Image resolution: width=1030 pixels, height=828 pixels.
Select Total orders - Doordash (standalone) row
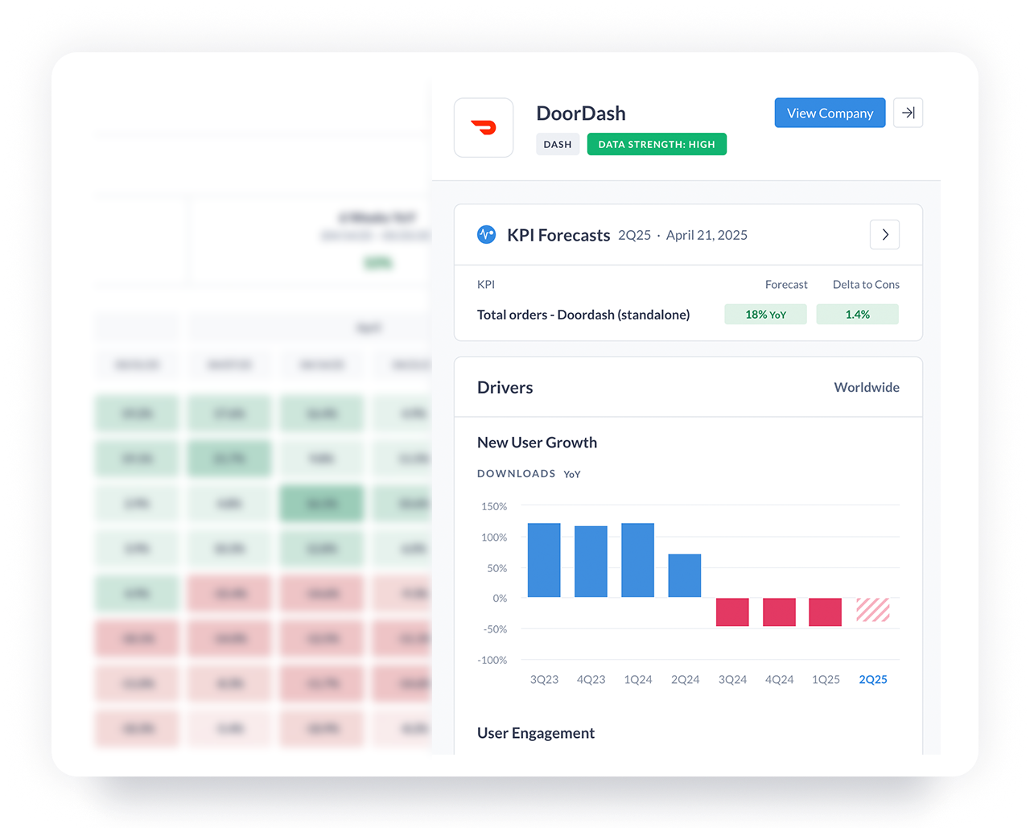pyautogui.click(x=583, y=315)
